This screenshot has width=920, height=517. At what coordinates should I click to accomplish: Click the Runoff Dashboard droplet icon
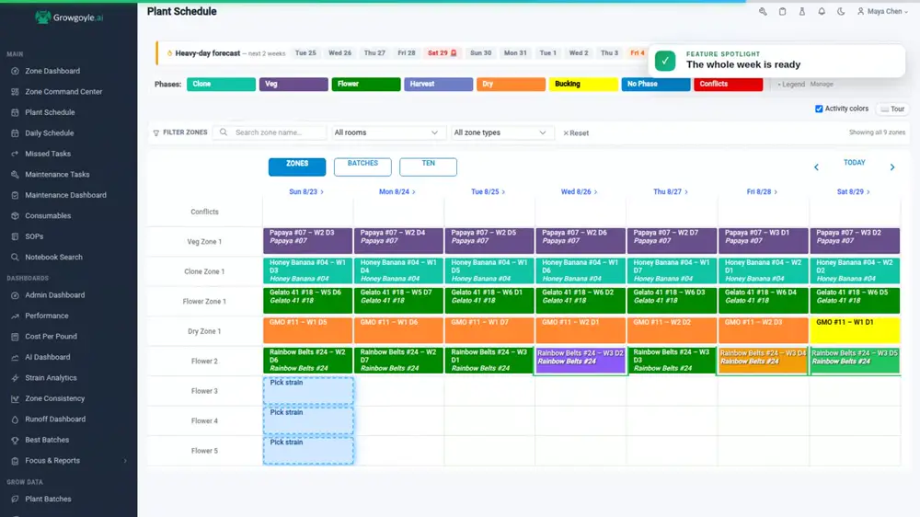click(x=15, y=419)
